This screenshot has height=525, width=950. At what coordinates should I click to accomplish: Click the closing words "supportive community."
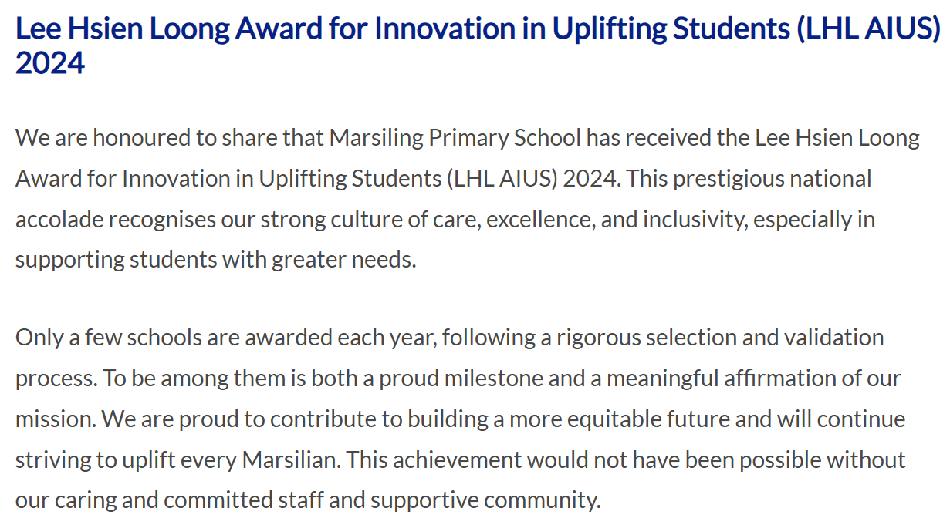tap(485, 500)
